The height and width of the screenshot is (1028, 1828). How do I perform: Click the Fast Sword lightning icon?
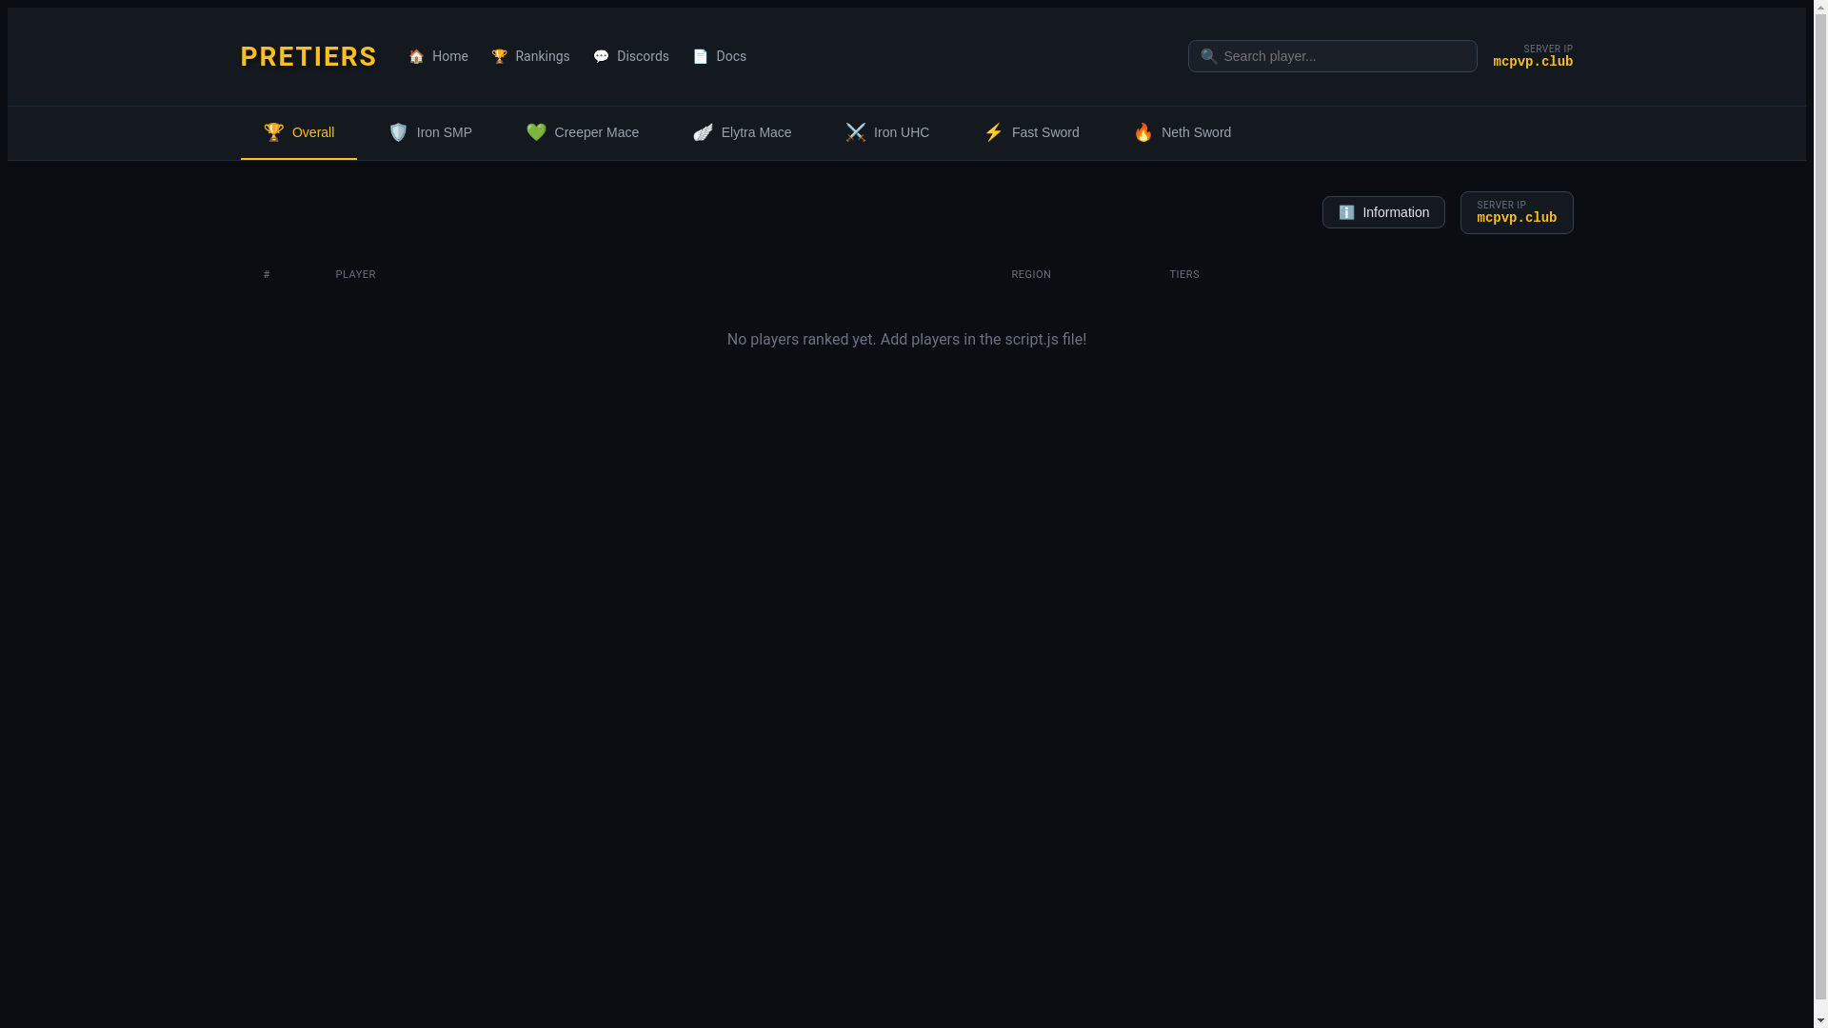(994, 132)
